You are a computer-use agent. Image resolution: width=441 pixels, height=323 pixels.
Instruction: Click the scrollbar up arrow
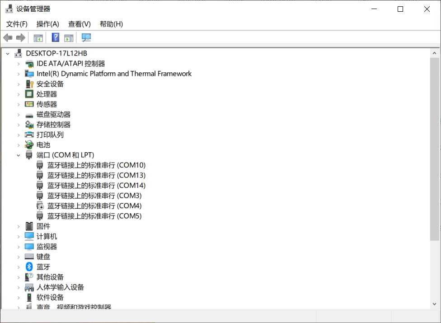click(434, 53)
